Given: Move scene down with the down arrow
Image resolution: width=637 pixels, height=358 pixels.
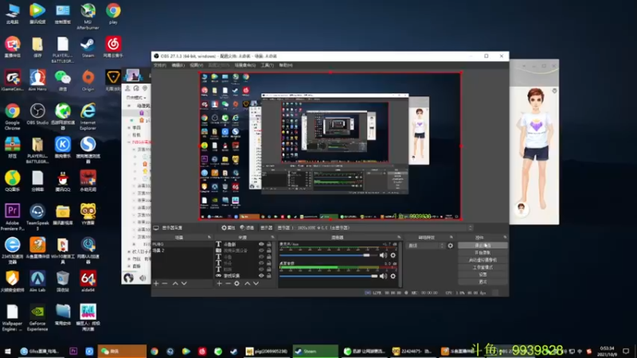Looking at the screenshot, I should click(x=184, y=283).
